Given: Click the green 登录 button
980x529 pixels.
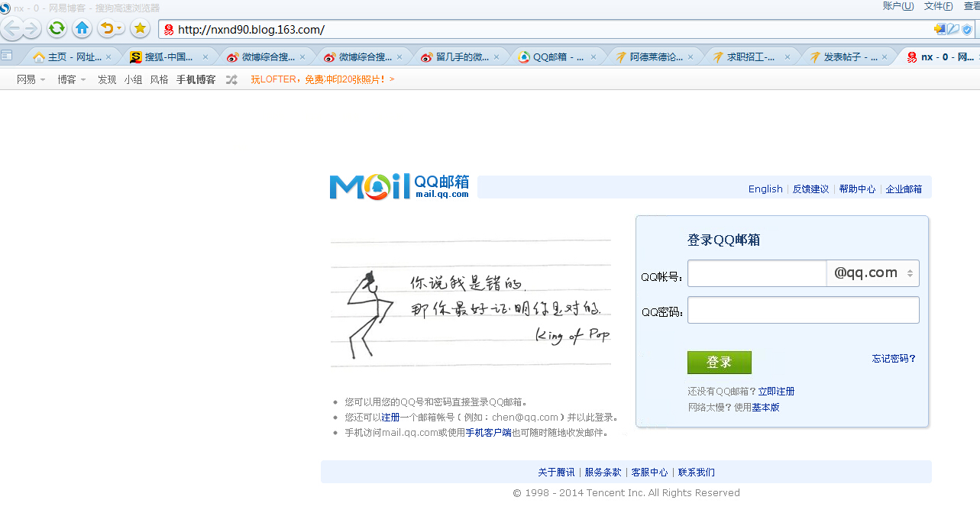Looking at the screenshot, I should pos(719,363).
